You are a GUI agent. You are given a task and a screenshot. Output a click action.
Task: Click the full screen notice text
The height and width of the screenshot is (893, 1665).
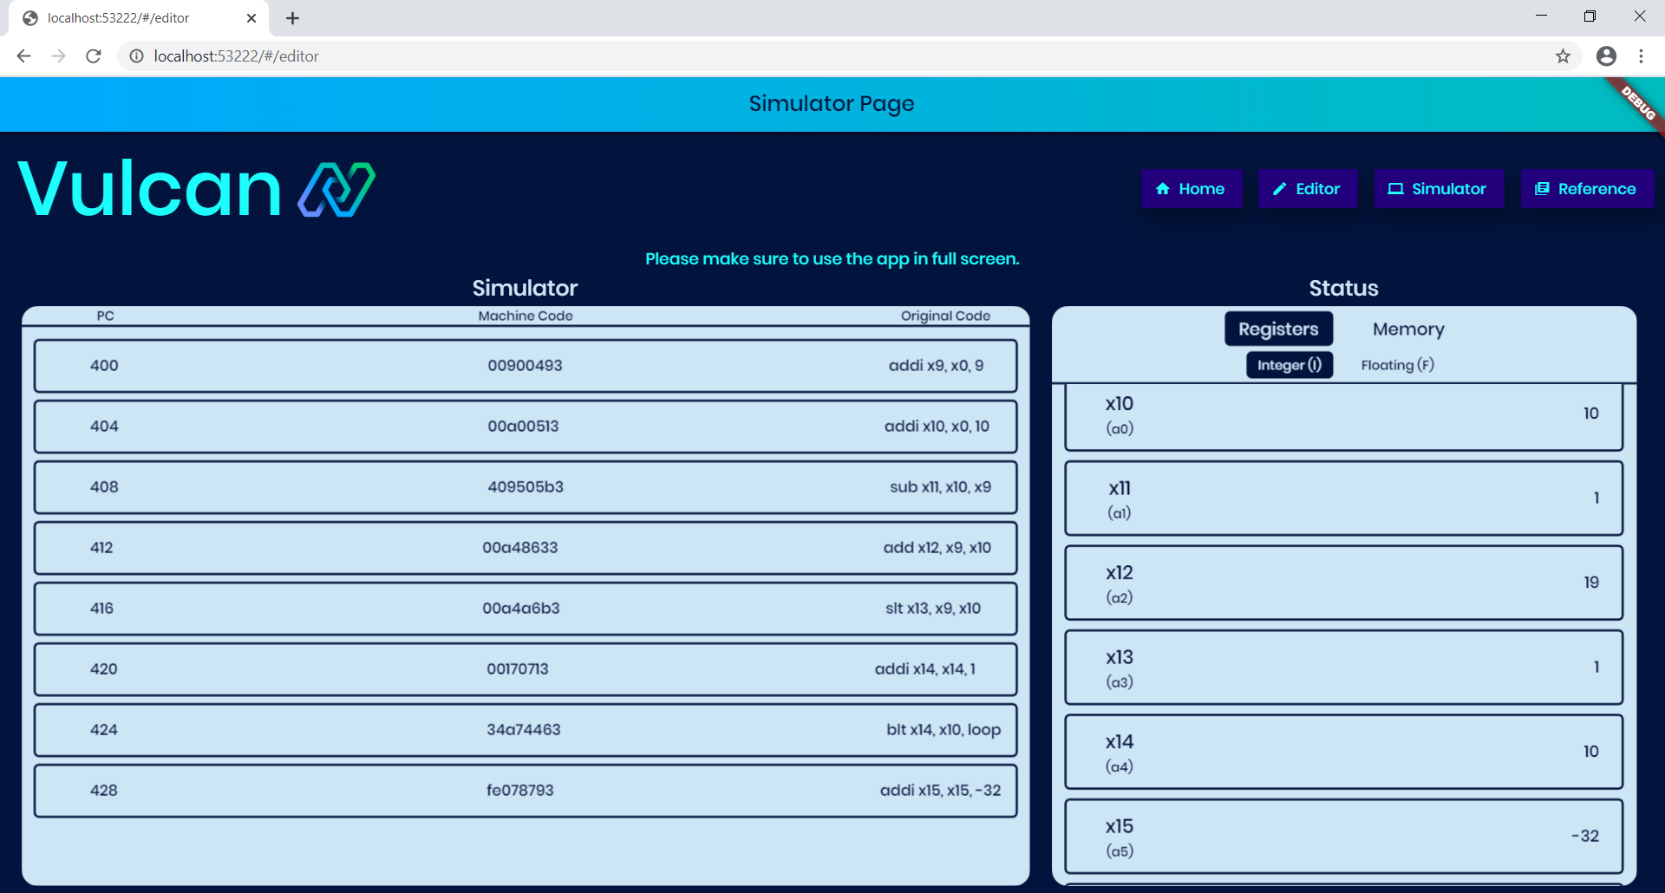pos(832,259)
